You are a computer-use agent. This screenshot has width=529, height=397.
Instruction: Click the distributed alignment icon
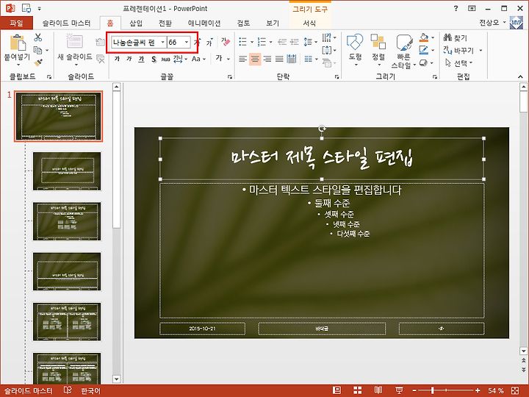click(x=292, y=60)
